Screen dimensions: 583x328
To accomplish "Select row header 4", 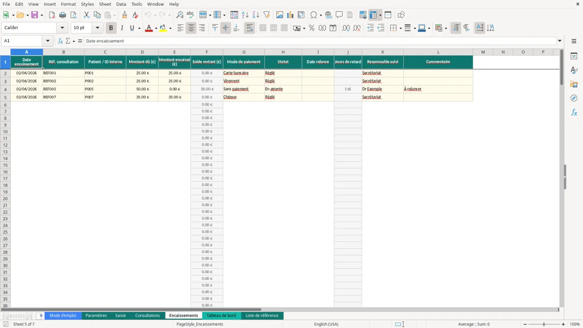I will (5, 89).
